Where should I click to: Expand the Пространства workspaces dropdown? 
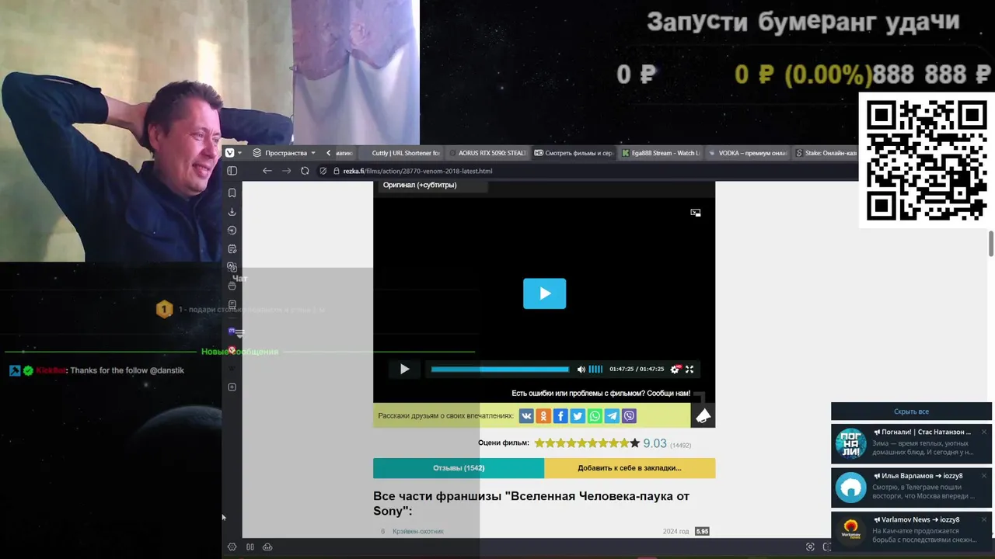(x=285, y=153)
